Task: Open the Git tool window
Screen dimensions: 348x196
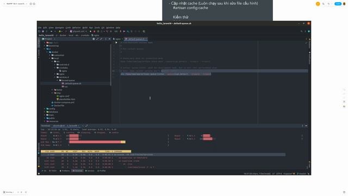Action: click(44, 171)
